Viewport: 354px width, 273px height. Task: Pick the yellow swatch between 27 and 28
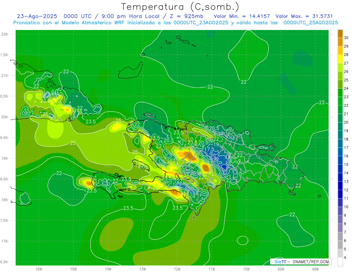pos(340,59)
